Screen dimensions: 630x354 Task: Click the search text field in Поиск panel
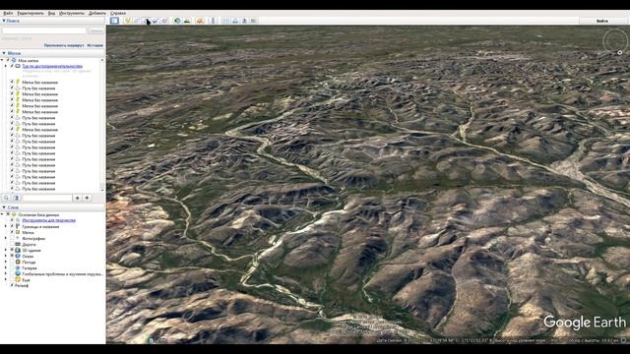[x=44, y=30]
